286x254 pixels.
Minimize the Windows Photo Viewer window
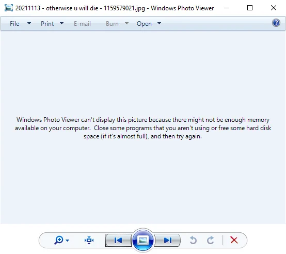coord(227,8)
